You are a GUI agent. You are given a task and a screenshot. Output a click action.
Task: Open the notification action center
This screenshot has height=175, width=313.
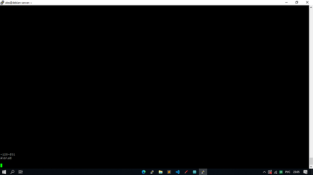(305, 172)
